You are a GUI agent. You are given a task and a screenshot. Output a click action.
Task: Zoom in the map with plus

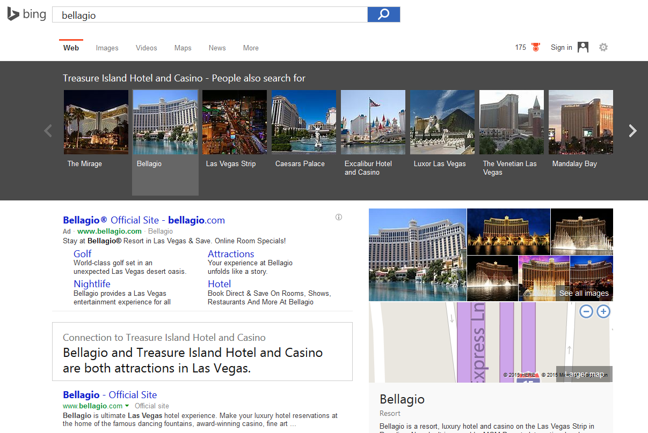pyautogui.click(x=603, y=311)
